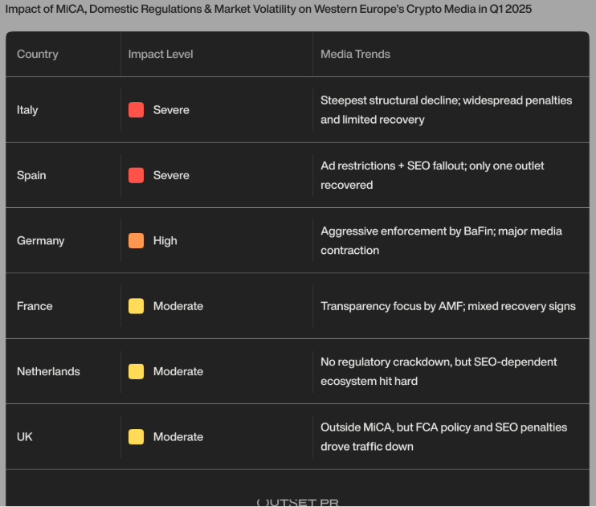
Task: Click the chart title about MiCA impact
Action: (268, 9)
